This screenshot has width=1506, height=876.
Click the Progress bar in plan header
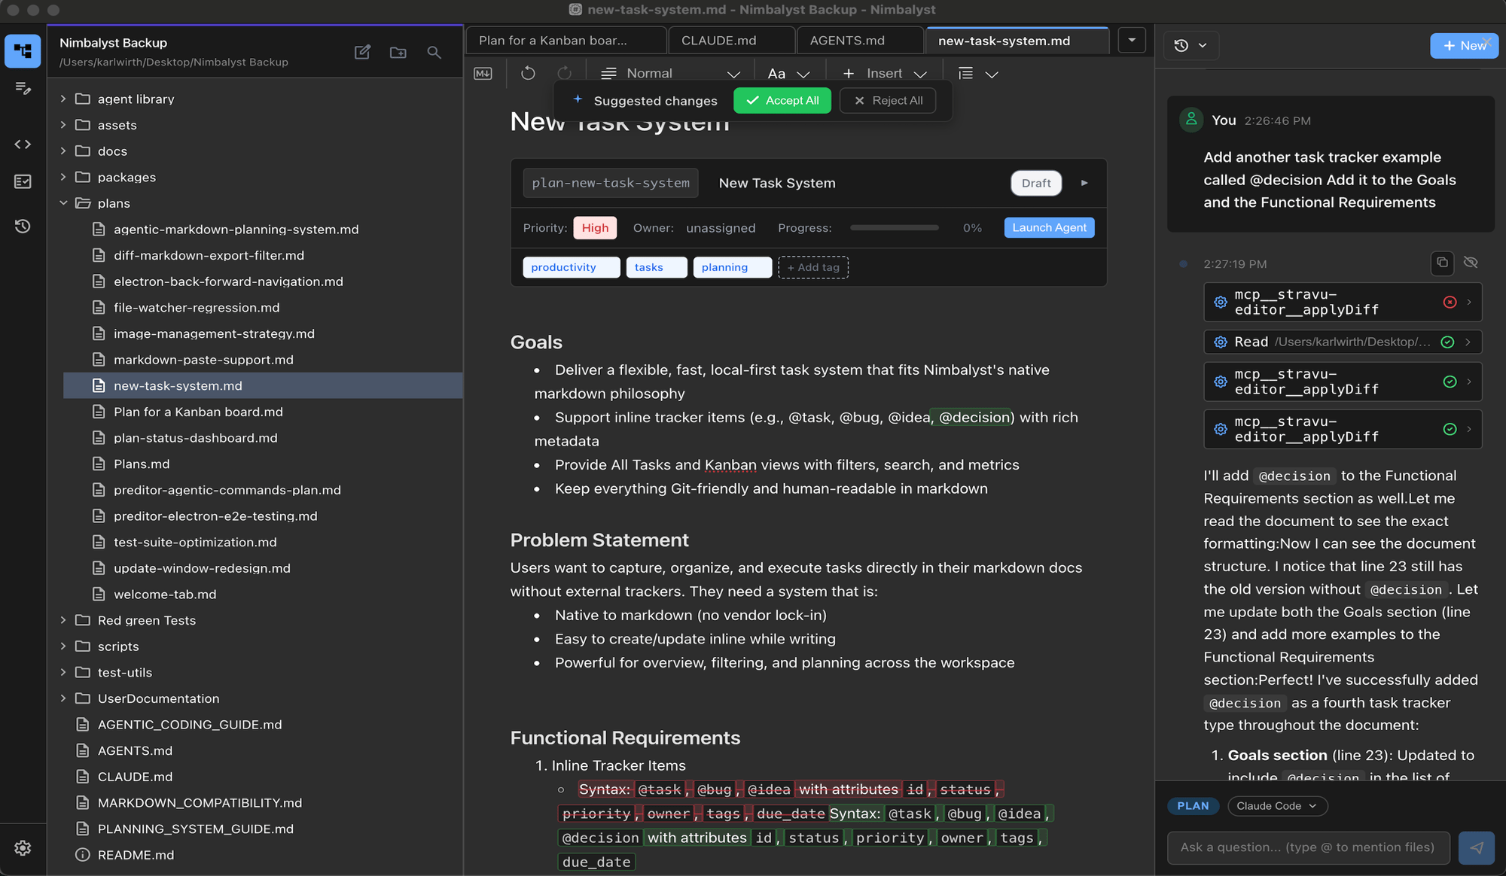point(894,228)
